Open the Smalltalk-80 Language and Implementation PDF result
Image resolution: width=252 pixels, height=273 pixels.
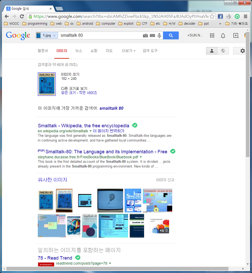[106, 152]
